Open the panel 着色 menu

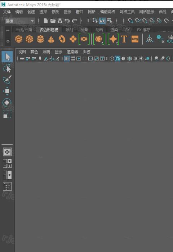[34, 52]
